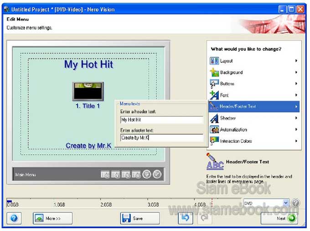The height and width of the screenshot is (231, 310).
Task: Click the header text input field
Action: pyautogui.click(x=161, y=120)
